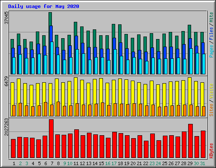216x168 pixels.
Task: Click day label 26 on the x-axis
Action: click(171, 163)
